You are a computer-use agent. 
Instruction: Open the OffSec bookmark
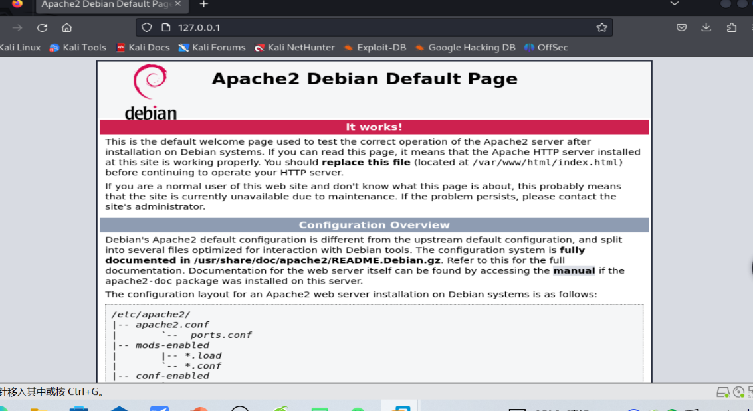coord(546,48)
